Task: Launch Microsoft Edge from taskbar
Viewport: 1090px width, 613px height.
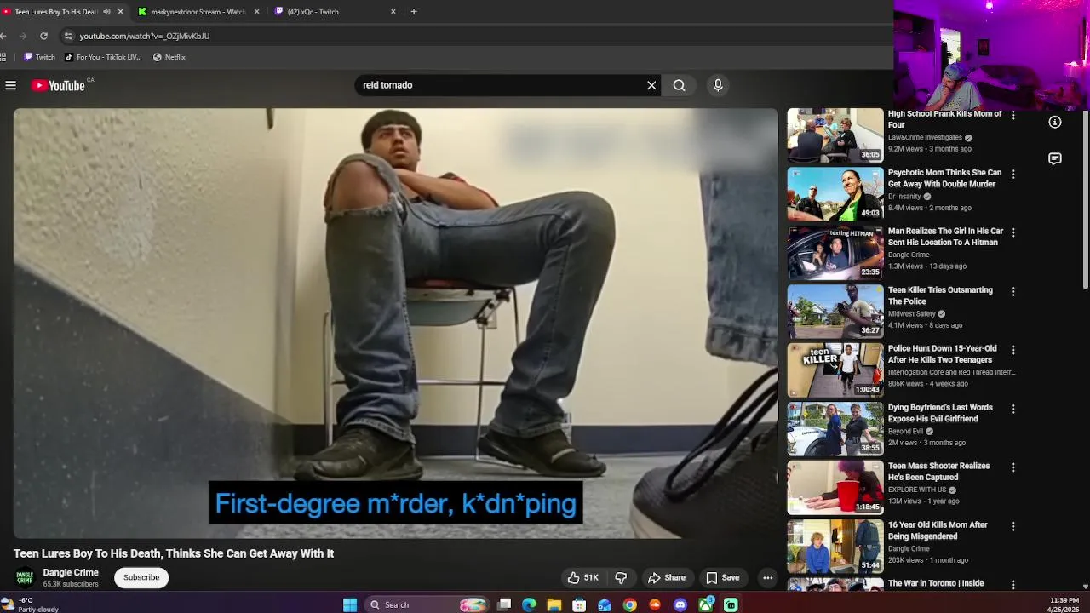Action: click(529, 604)
